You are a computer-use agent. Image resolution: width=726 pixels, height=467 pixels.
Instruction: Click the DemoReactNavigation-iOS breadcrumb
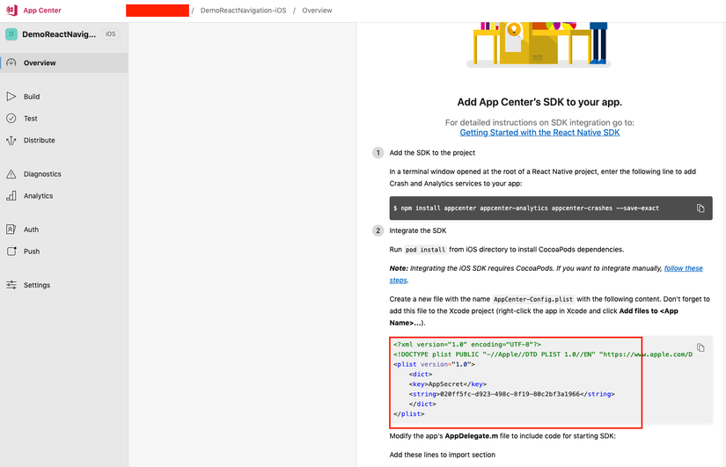243,11
